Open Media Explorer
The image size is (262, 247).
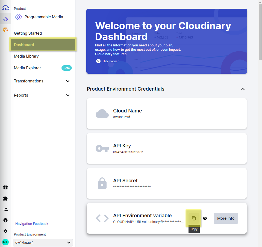pos(27,68)
